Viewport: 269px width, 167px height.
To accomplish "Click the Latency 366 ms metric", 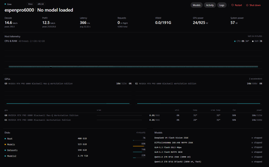I will [85, 23].
